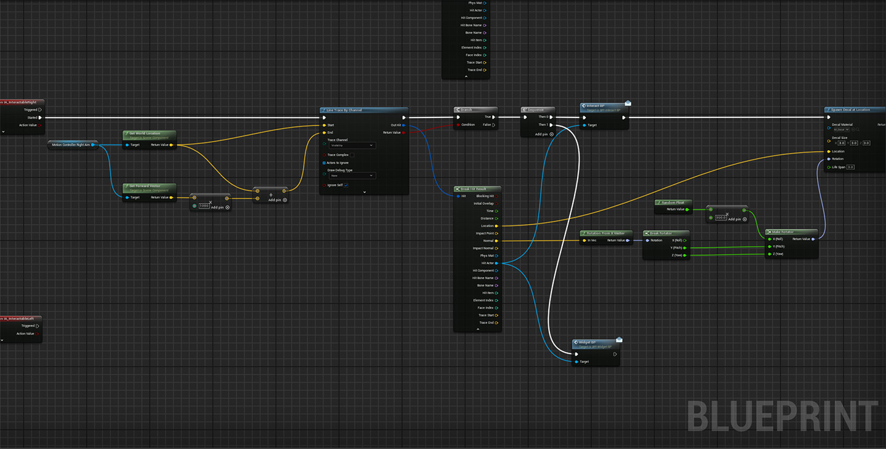This screenshot has height=449, width=886.
Task: Select the Widget BP node title
Action: [x=587, y=342]
